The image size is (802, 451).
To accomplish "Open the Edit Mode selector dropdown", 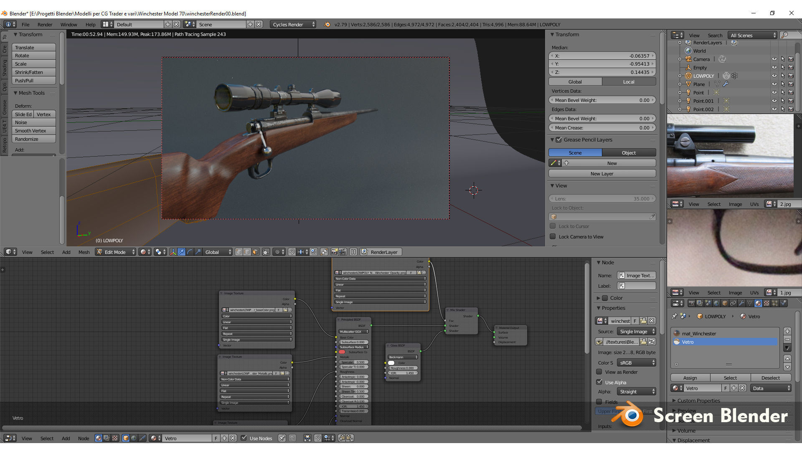I will (116, 252).
